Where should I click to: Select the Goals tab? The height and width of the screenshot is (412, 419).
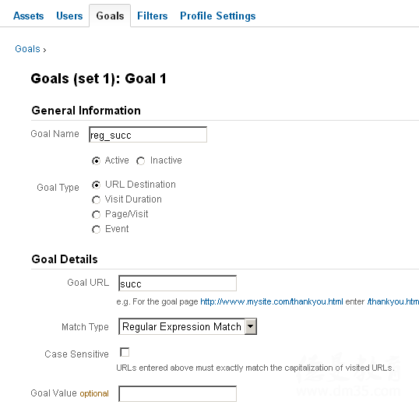click(x=110, y=16)
